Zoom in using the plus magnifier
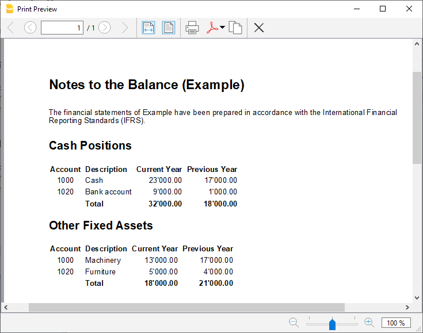The image size is (423, 333). pyautogui.click(x=369, y=323)
